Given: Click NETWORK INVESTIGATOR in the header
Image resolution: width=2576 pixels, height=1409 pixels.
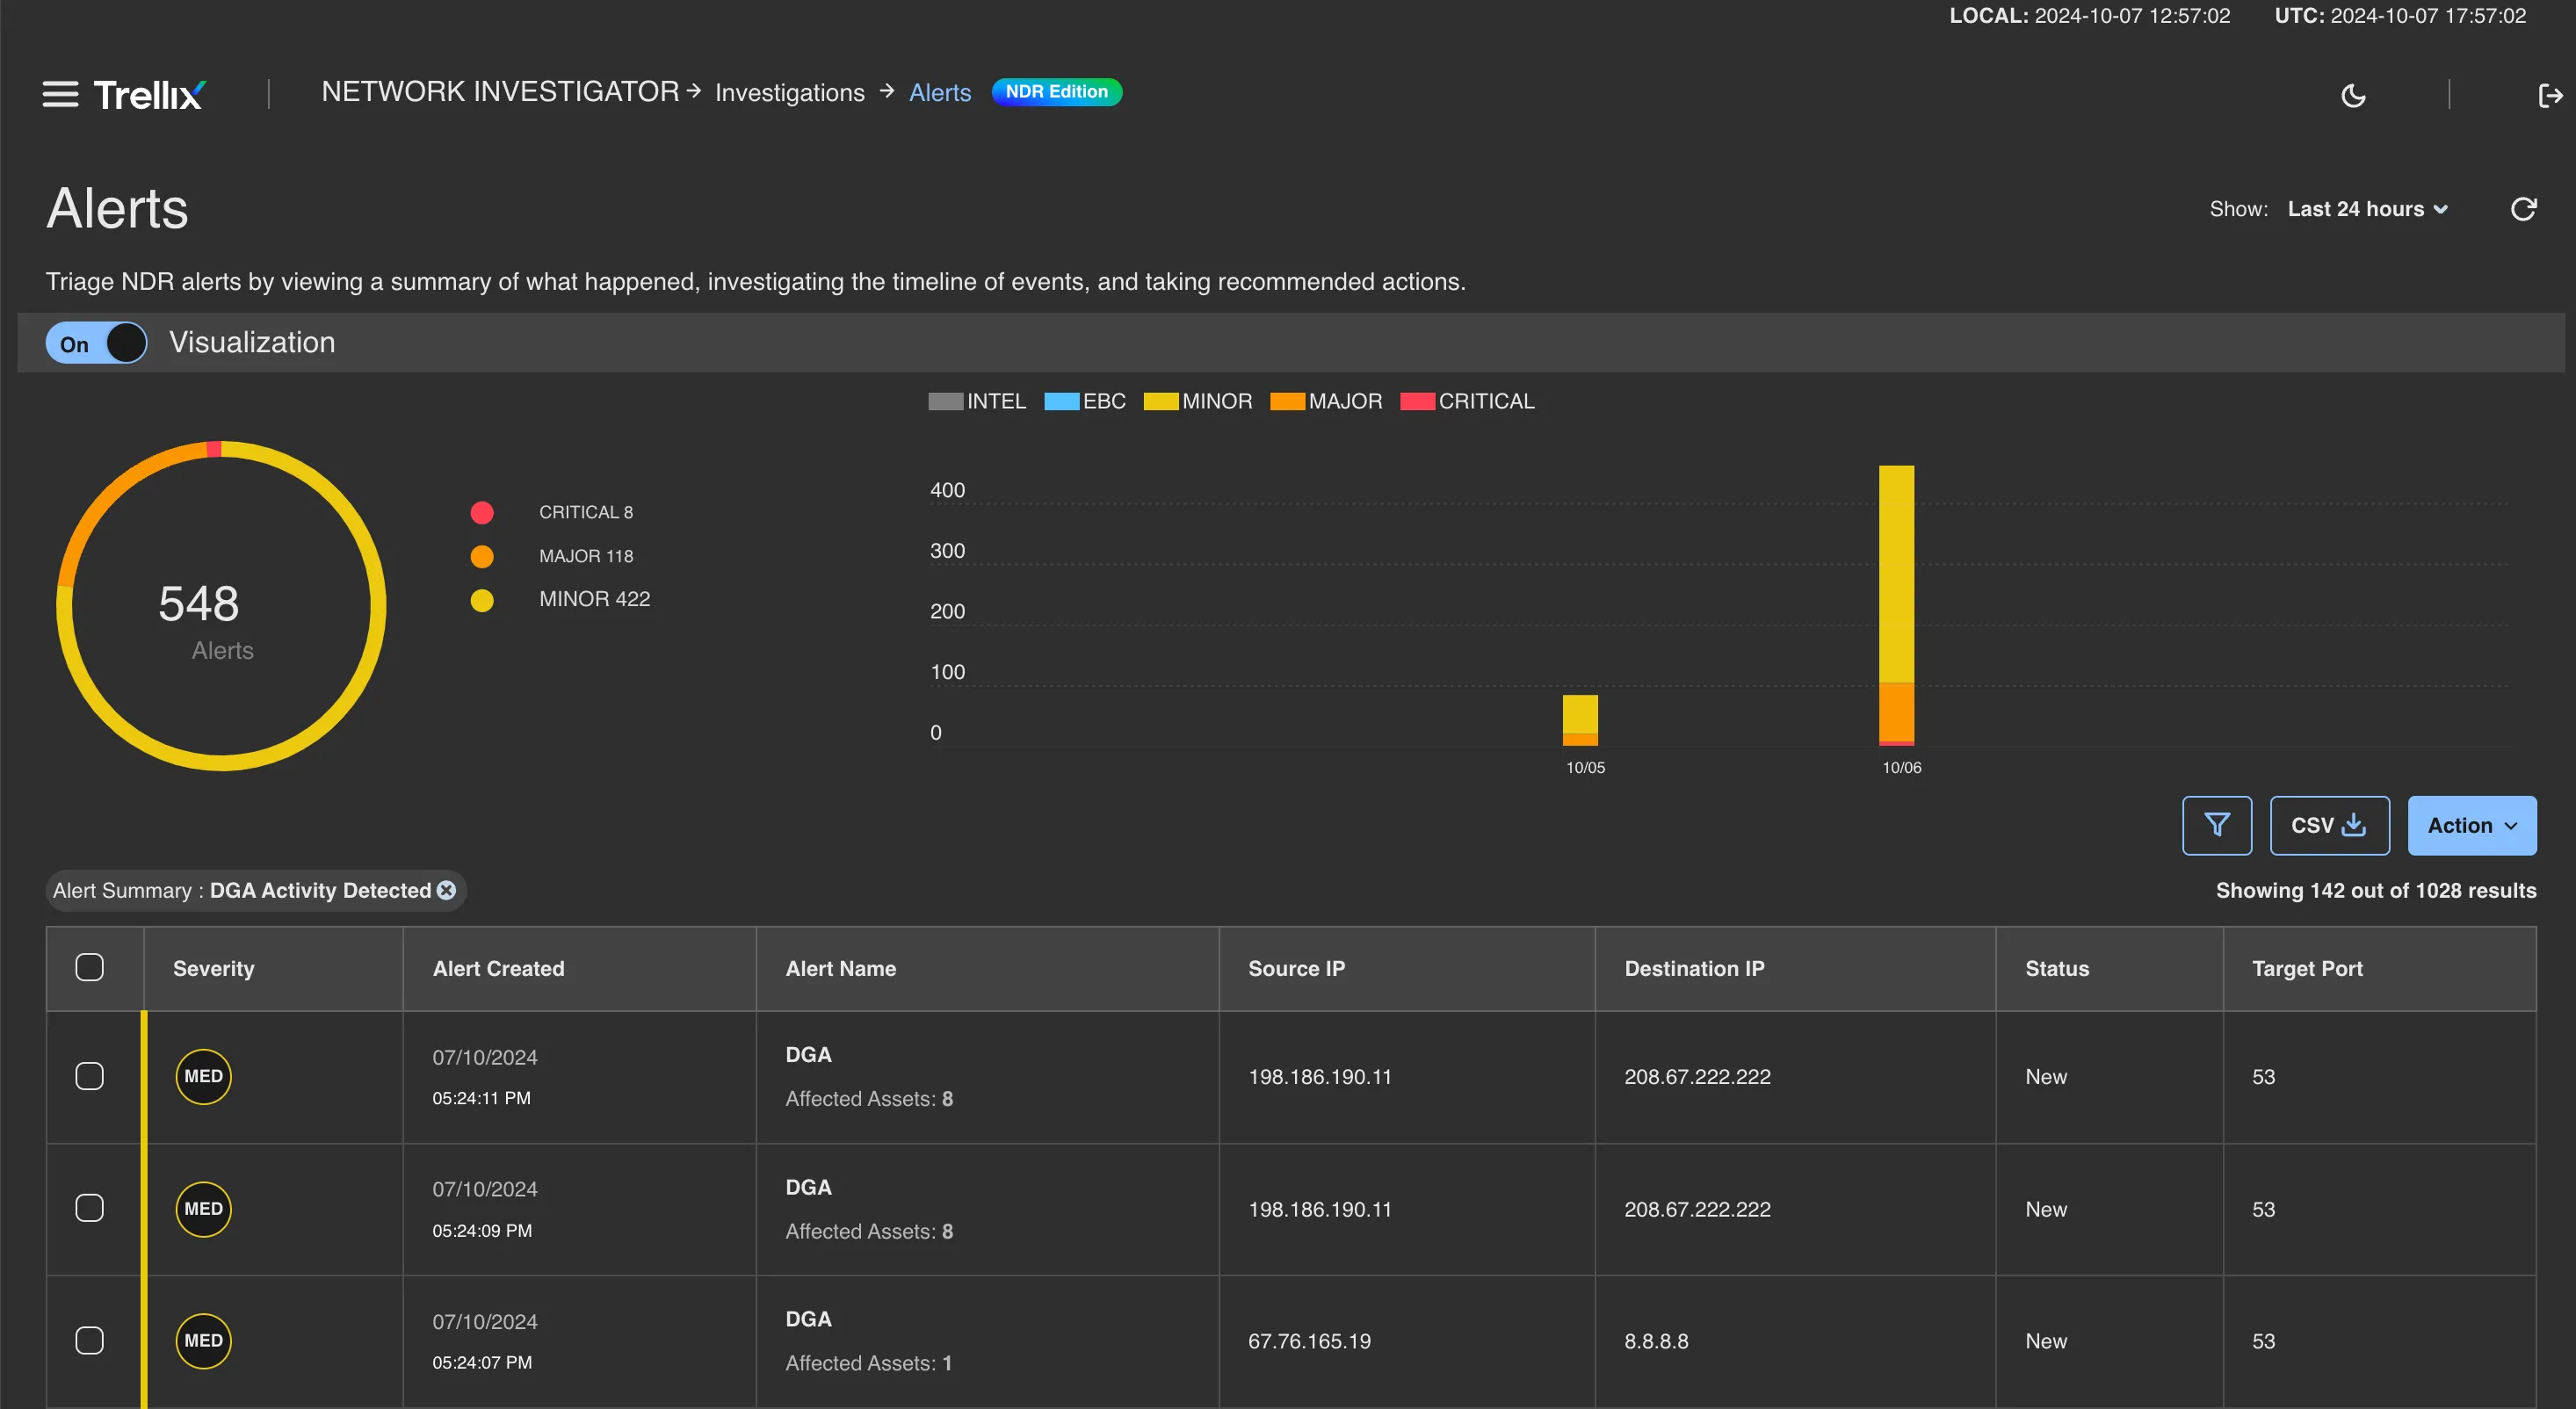Looking at the screenshot, I should (500, 91).
